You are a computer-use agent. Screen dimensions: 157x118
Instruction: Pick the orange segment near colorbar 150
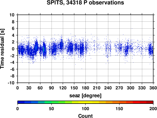pyautogui.click(x=119, y=102)
